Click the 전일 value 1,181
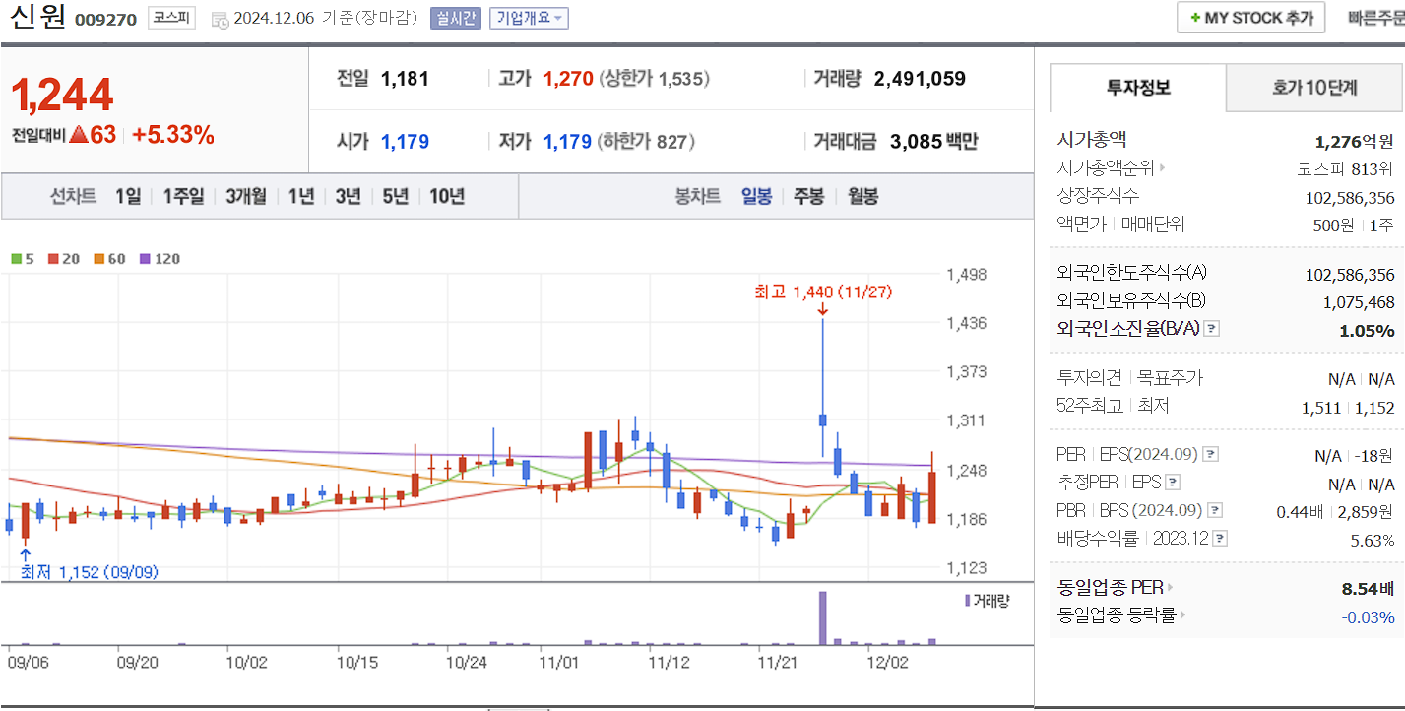This screenshot has height=711, width=1405. coord(405,79)
